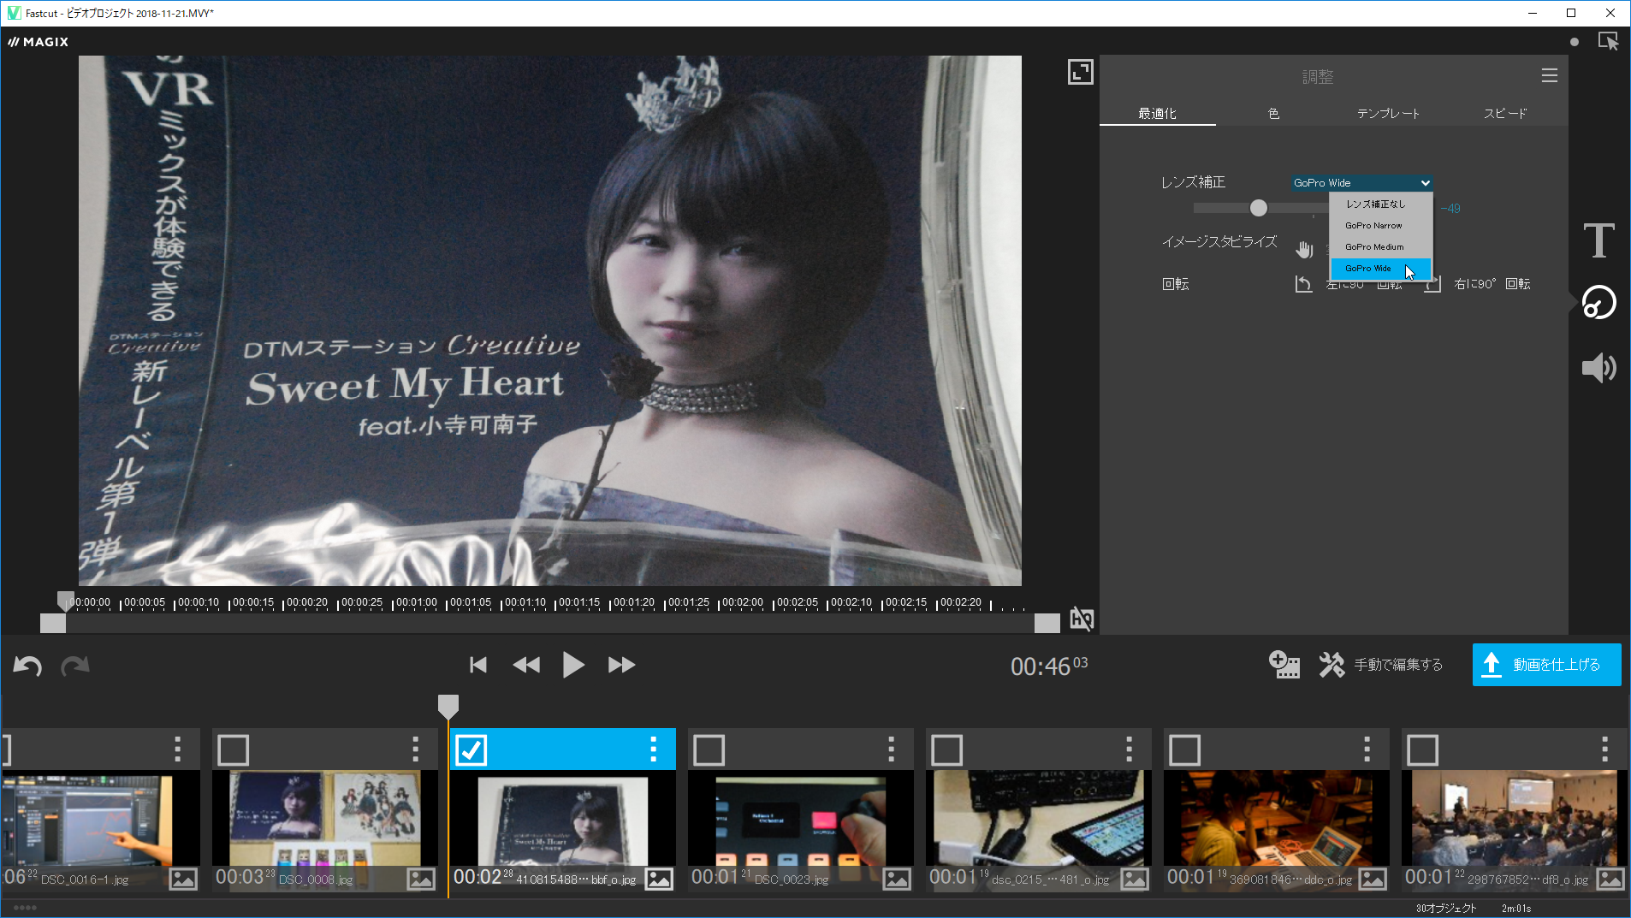Jump to the start of the video
1631x918 pixels.
[x=478, y=665]
